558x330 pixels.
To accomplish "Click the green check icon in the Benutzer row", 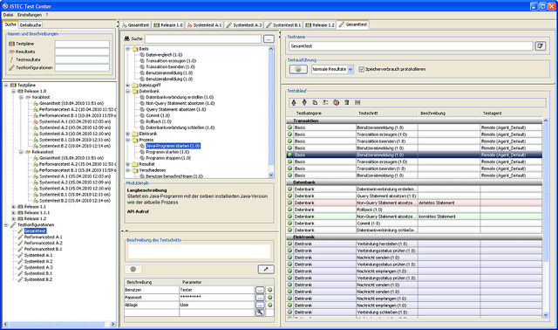I will pyautogui.click(x=270, y=290).
